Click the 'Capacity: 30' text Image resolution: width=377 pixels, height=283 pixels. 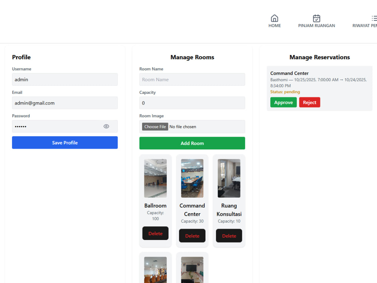point(192,221)
